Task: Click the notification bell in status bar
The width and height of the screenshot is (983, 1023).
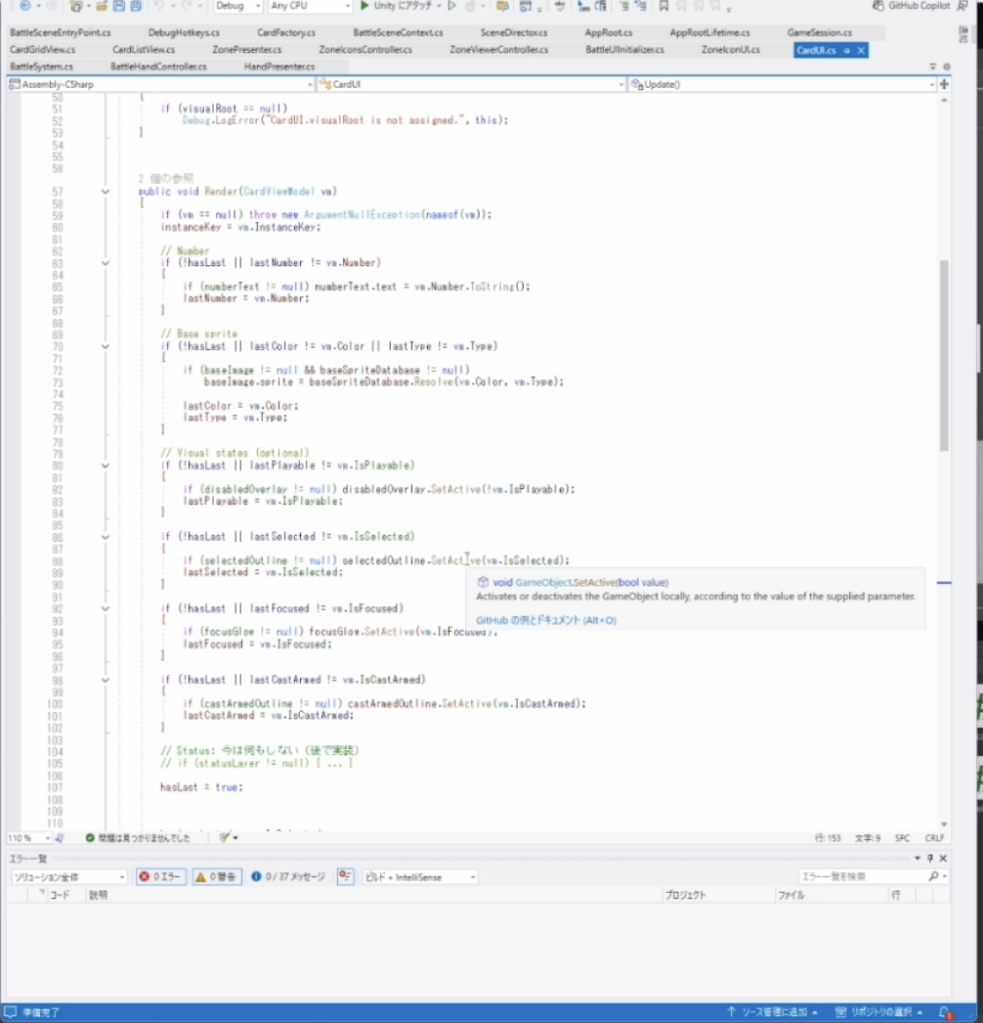Action: pos(945,1012)
